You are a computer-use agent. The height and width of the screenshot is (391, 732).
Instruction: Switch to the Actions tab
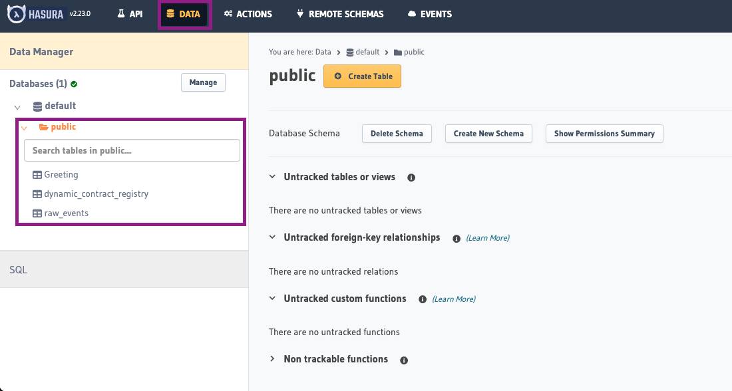tap(248, 14)
